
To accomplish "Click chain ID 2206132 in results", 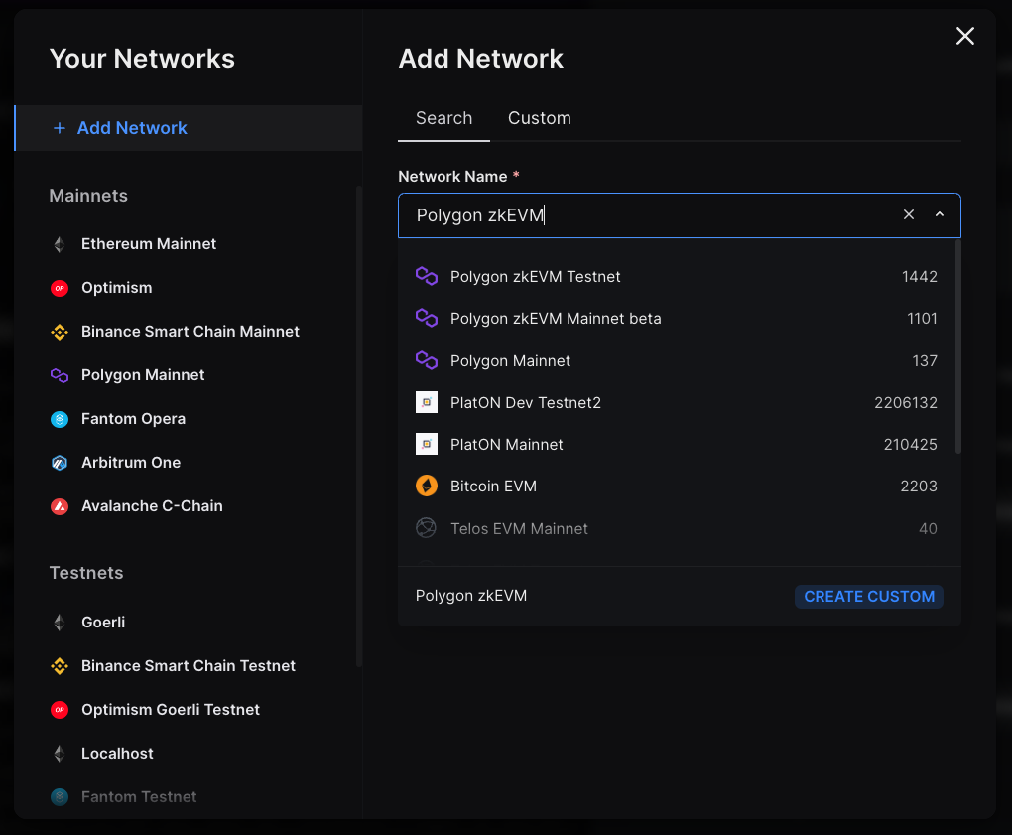I will tap(906, 402).
